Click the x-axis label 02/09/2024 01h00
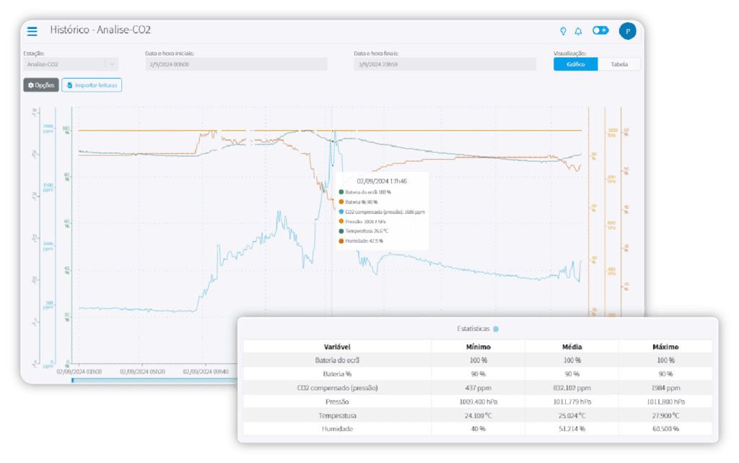Image resolution: width=739 pixels, height=463 pixels. (79, 371)
